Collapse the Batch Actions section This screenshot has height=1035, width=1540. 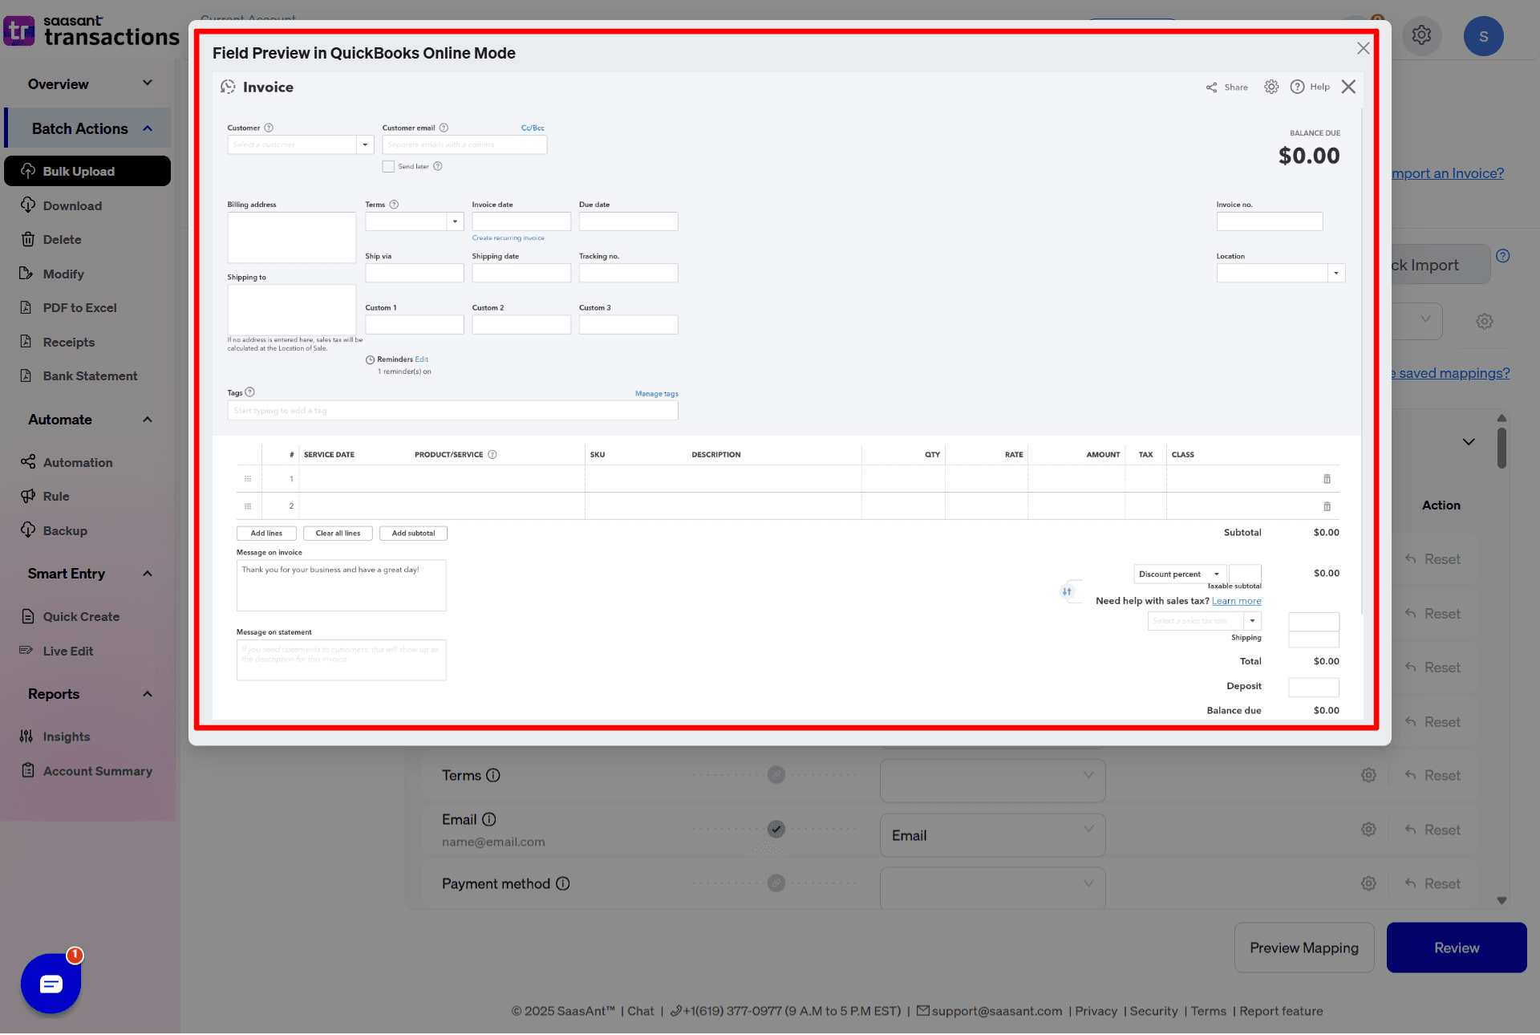tap(148, 128)
